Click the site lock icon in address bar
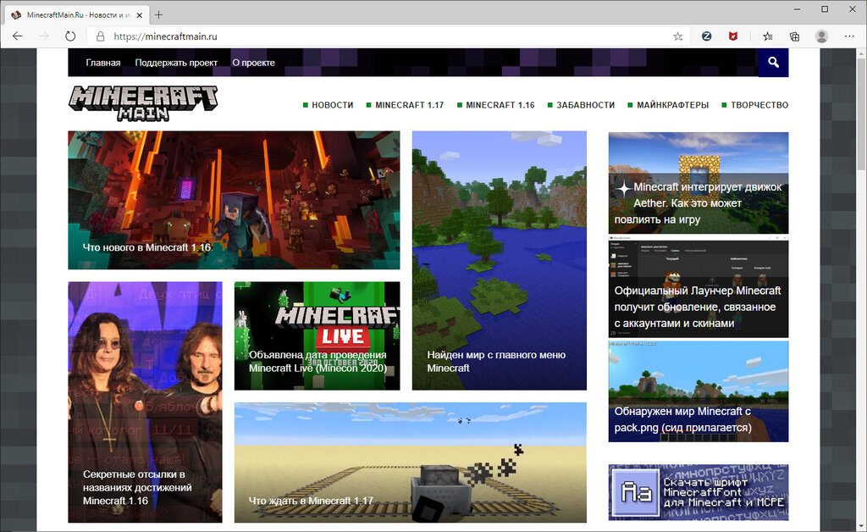 [100, 36]
